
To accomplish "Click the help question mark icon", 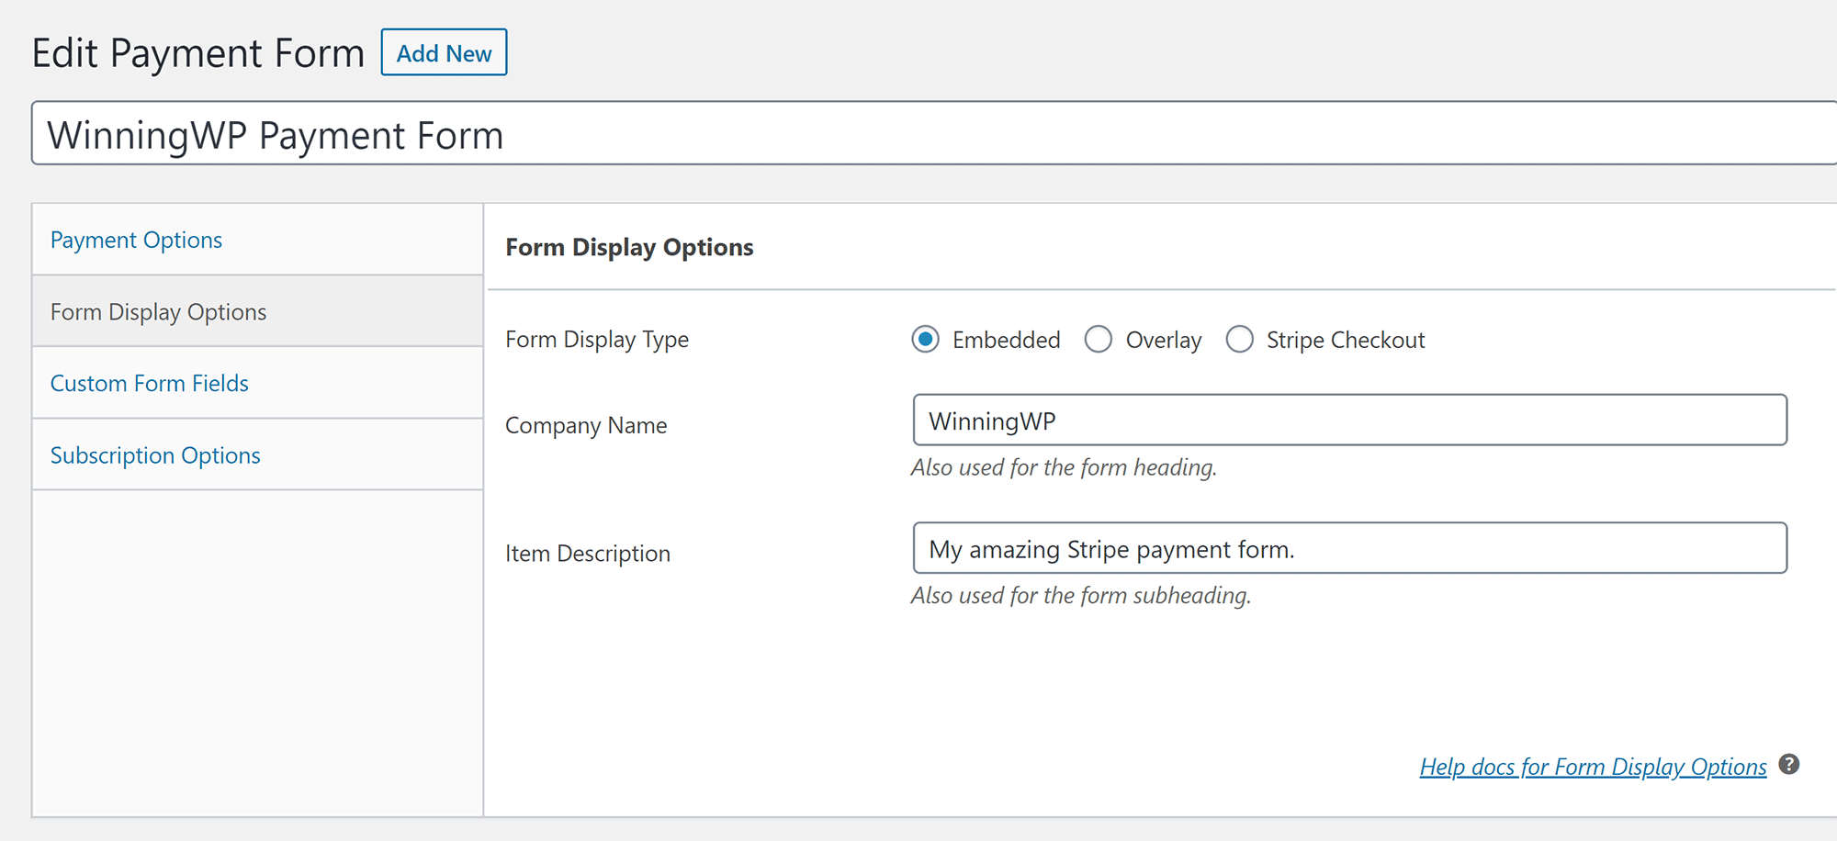I will pos(1788,764).
